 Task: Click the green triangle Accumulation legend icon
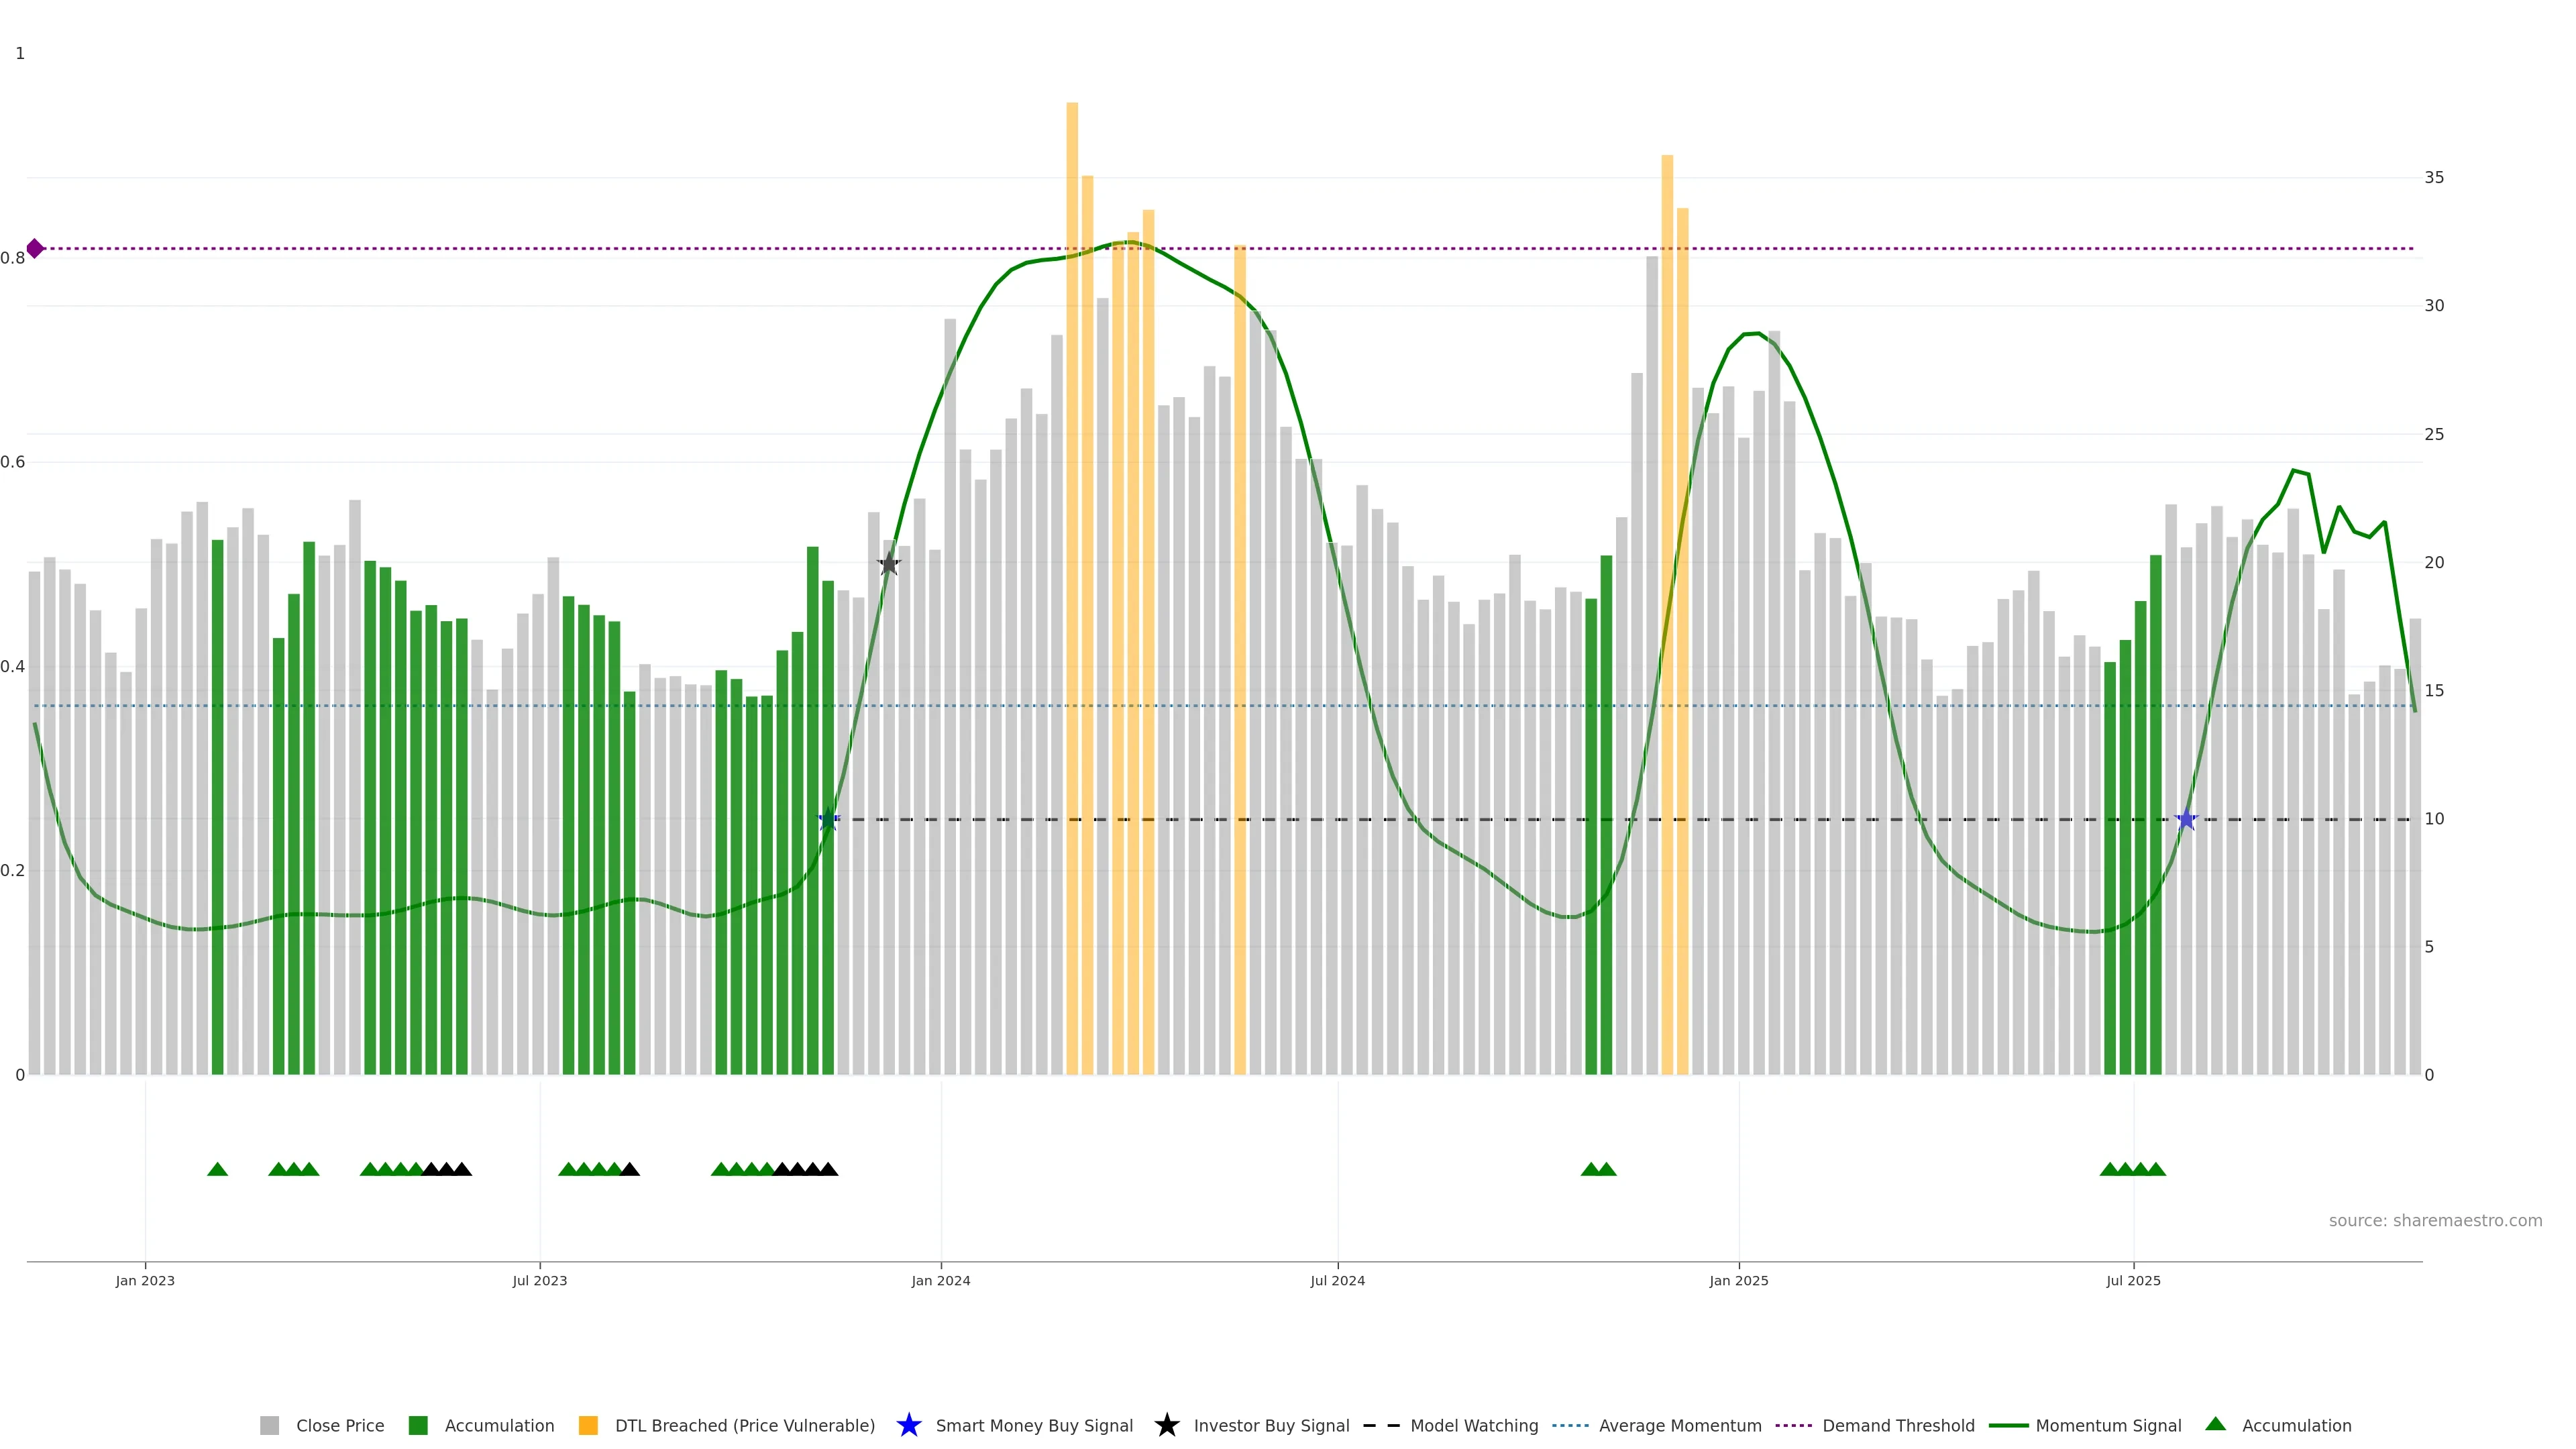click(2215, 1424)
